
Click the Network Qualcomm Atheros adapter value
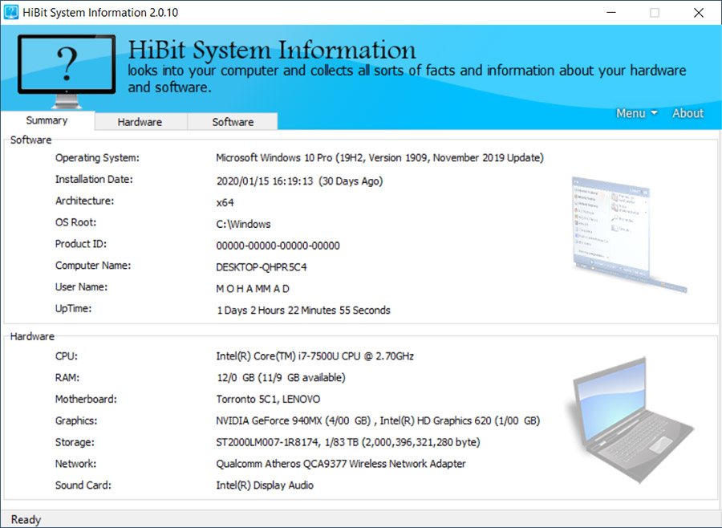(341, 464)
